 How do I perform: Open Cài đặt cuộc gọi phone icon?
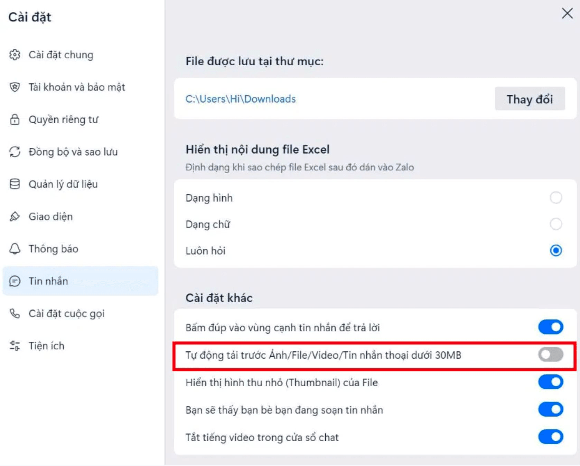pyautogui.click(x=15, y=313)
